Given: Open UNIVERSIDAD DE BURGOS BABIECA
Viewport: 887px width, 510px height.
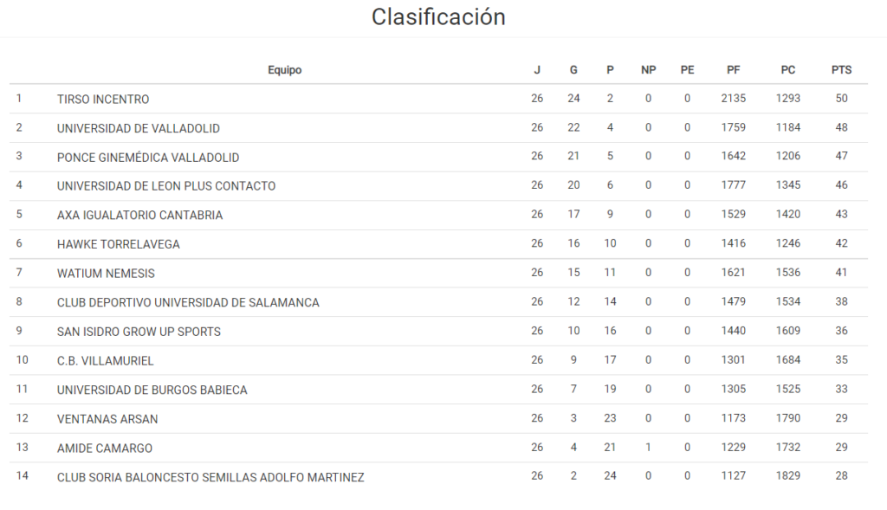Looking at the screenshot, I should coord(152,390).
